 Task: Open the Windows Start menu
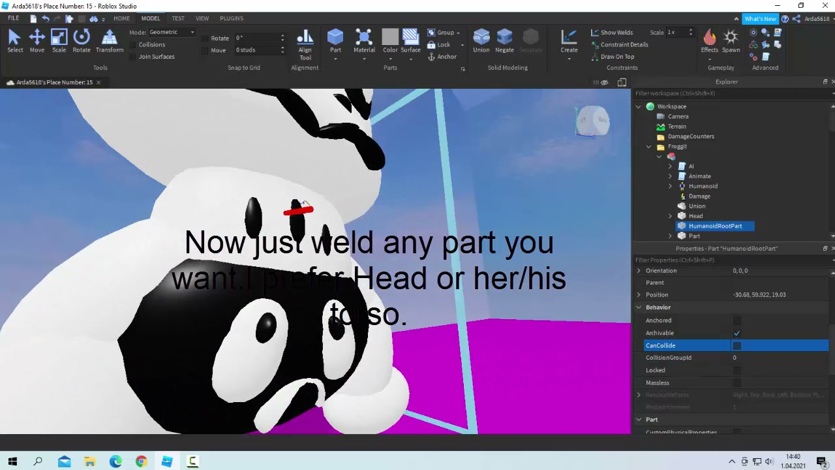(x=12, y=462)
